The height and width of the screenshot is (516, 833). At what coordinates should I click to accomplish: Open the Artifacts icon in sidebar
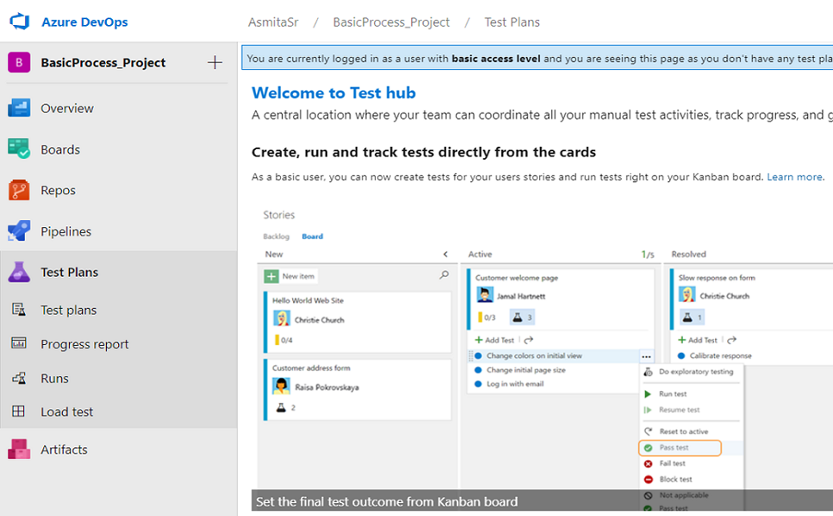coord(19,449)
